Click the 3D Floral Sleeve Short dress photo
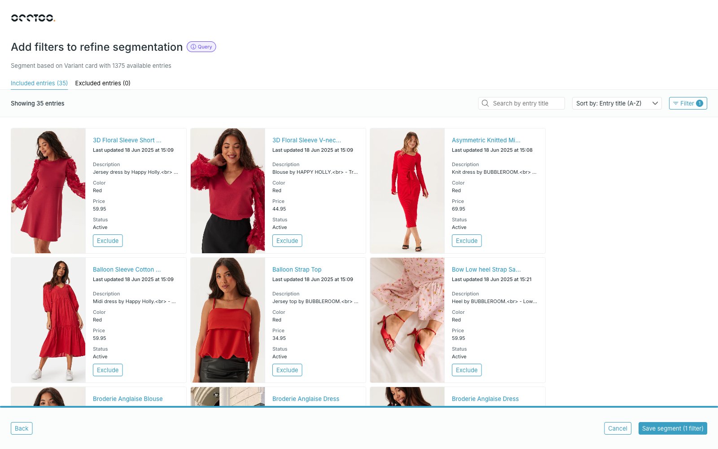The width and height of the screenshot is (718, 449). (48, 191)
